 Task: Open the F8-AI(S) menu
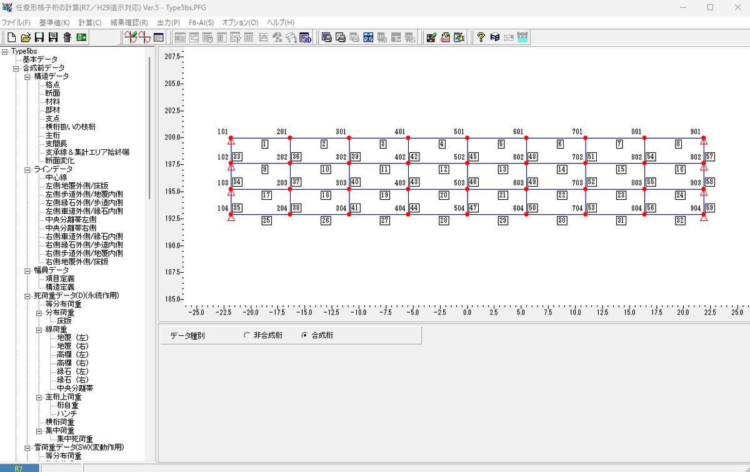pos(201,22)
